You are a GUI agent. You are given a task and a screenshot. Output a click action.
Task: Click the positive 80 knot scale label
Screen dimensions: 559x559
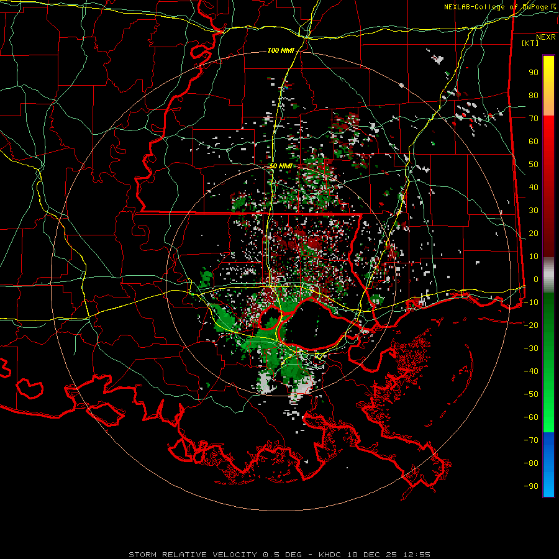(534, 96)
